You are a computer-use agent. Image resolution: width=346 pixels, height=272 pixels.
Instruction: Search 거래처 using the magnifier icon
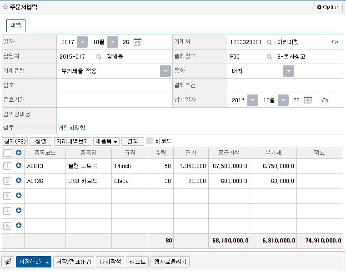click(269, 42)
